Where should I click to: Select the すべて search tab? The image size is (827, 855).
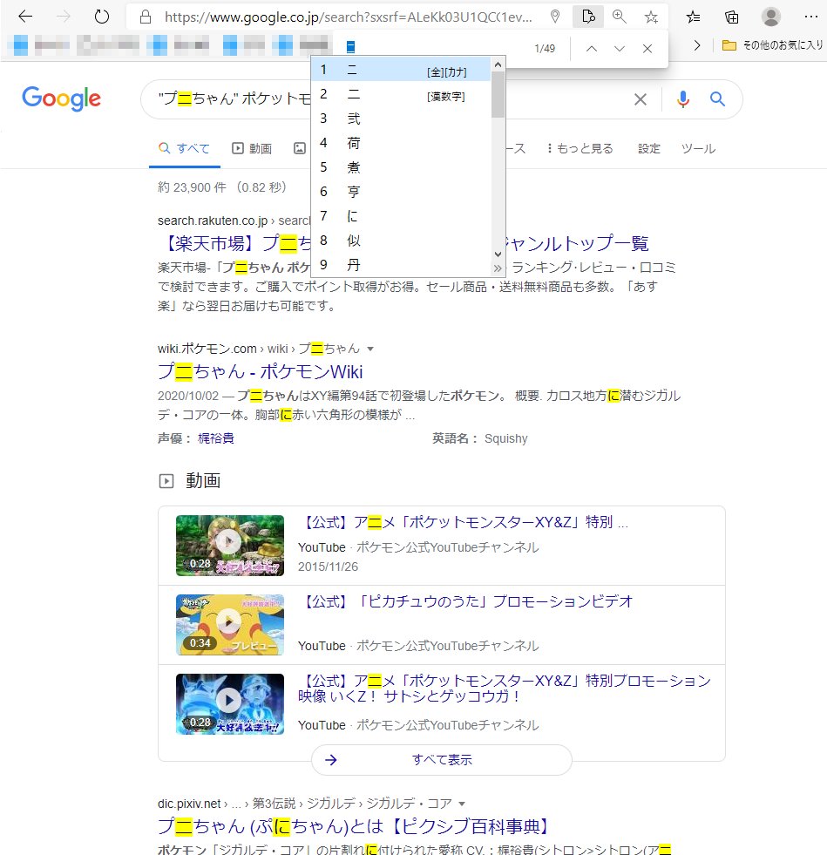click(184, 148)
